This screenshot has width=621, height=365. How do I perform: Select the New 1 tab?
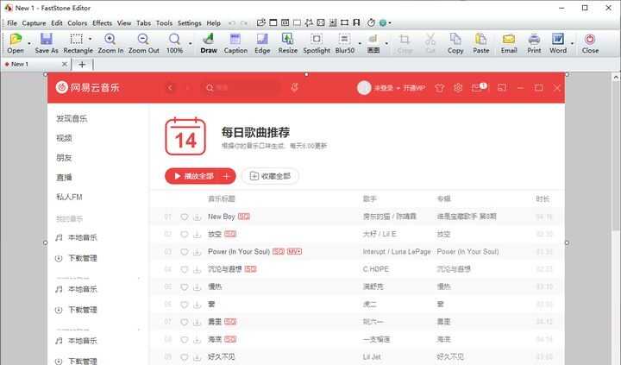[x=35, y=64]
